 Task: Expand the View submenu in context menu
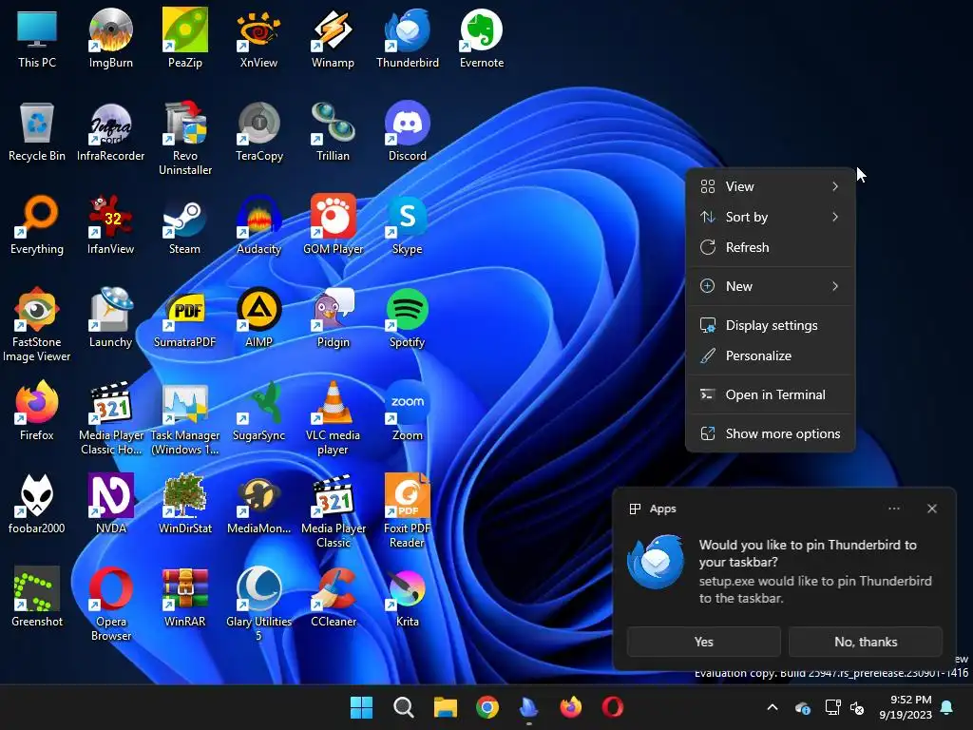pyautogui.click(x=770, y=186)
